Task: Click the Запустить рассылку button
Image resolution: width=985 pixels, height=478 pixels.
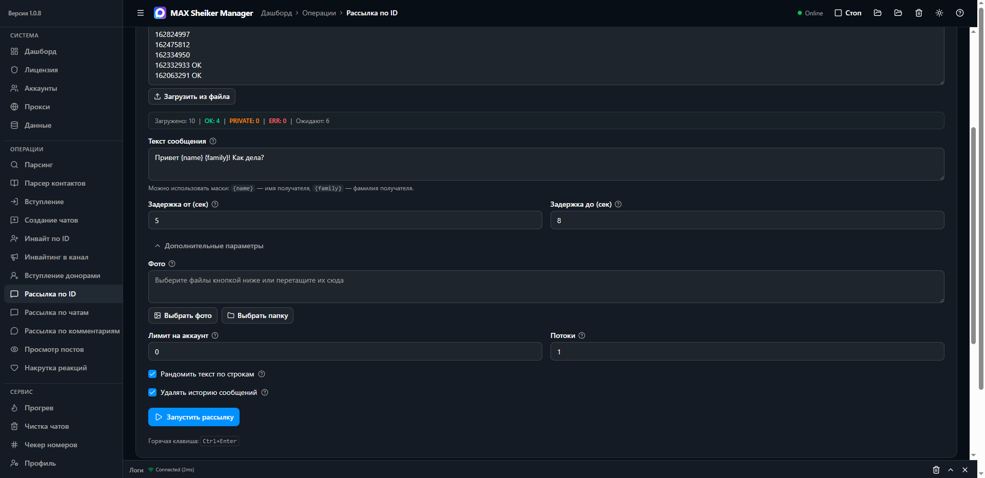Action: click(194, 417)
